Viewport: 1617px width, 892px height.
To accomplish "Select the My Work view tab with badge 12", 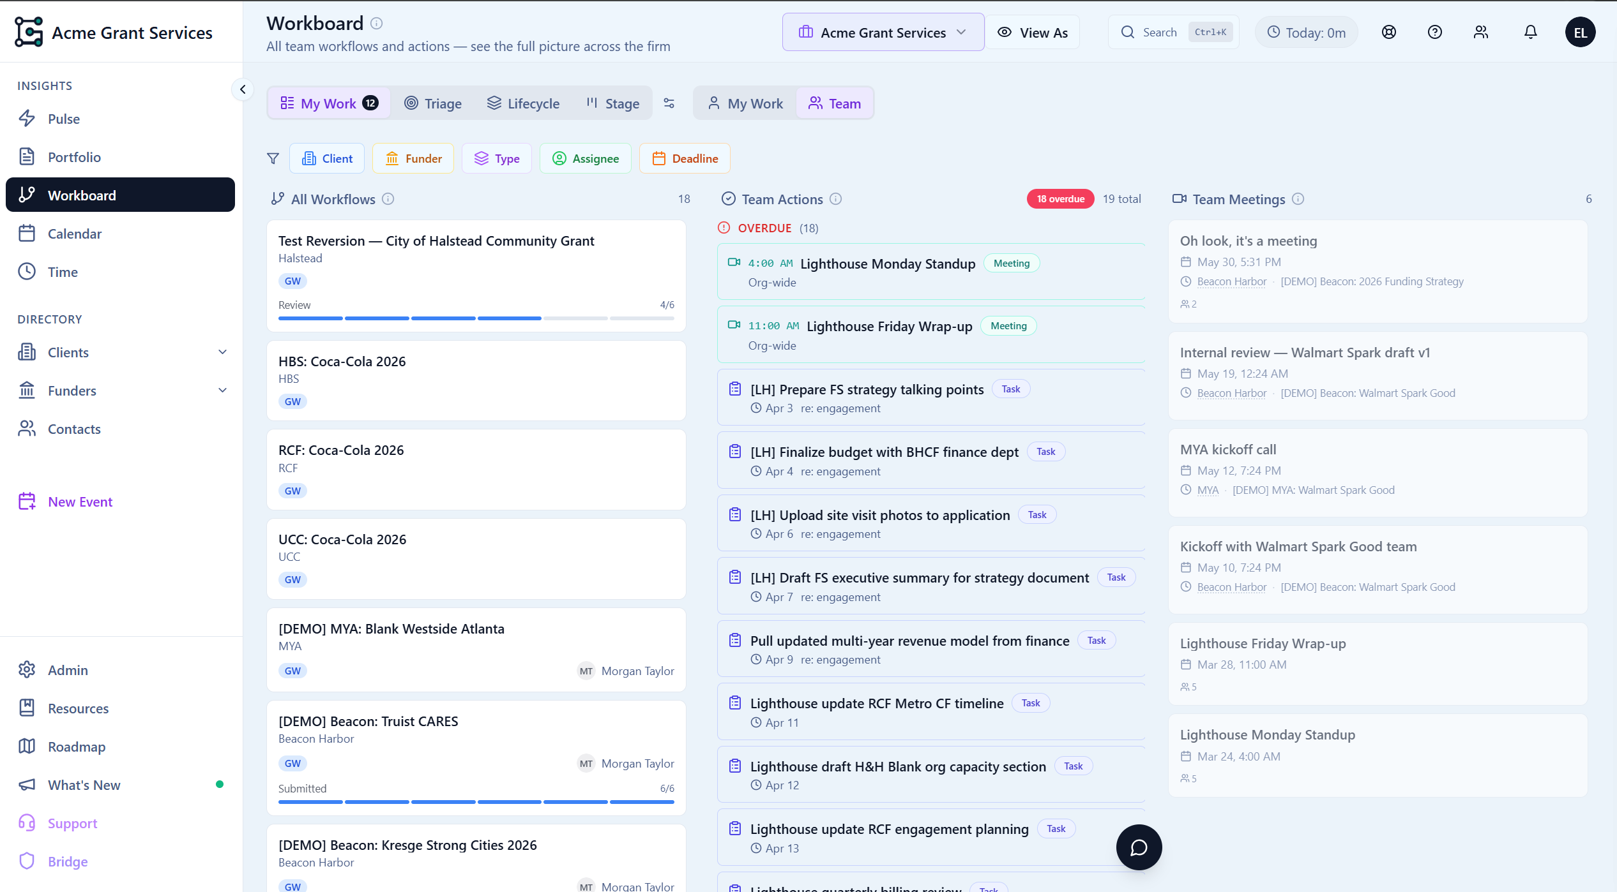I will [x=329, y=103].
